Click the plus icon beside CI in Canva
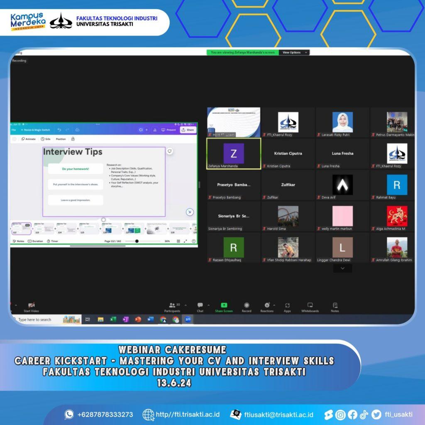 tap(147, 130)
